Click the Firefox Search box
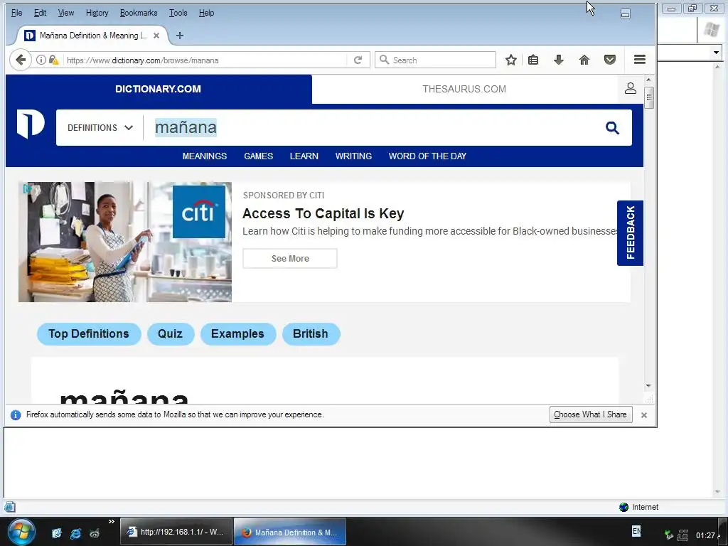 (436, 60)
